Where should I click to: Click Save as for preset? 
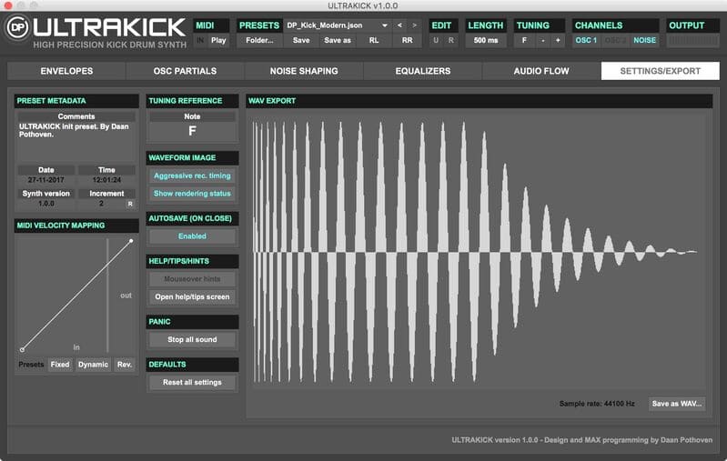(x=338, y=40)
